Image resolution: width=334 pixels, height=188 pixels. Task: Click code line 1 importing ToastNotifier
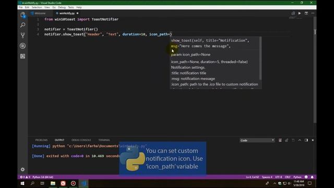pyautogui.click(x=81, y=19)
